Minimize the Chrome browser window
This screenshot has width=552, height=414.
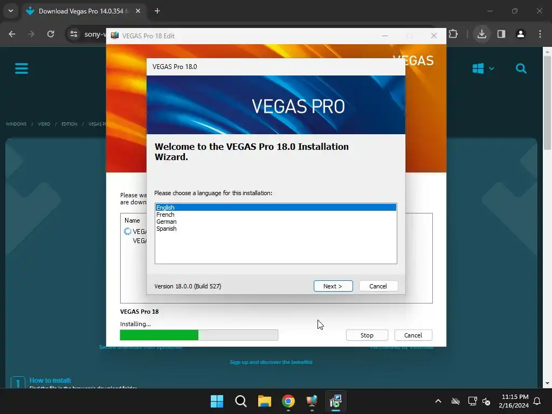(x=489, y=11)
